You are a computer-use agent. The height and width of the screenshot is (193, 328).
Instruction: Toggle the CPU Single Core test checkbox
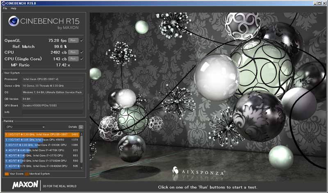click(x=82, y=59)
